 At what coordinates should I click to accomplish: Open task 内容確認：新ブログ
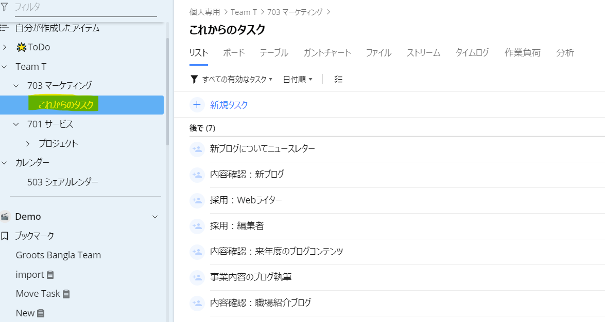(247, 175)
